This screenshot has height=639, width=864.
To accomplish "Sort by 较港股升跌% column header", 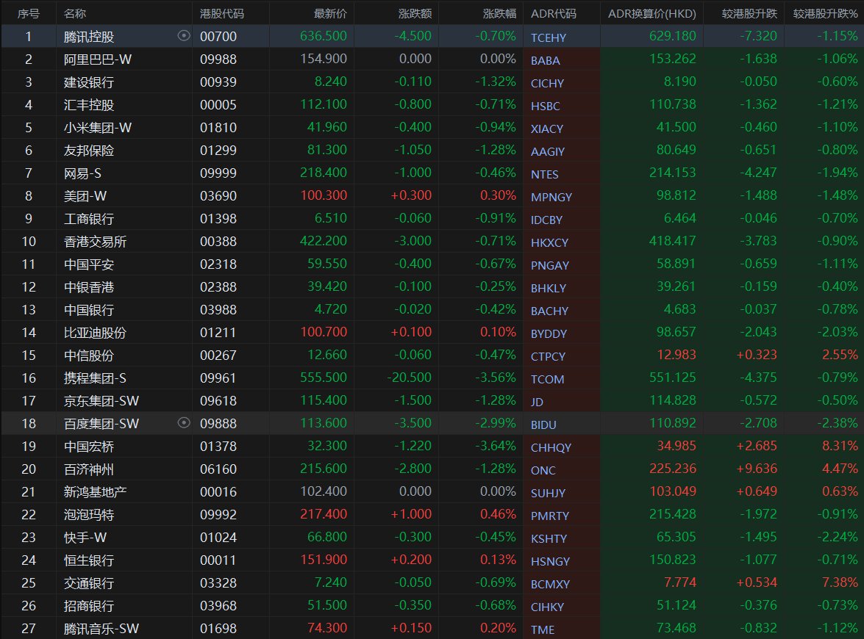I will (825, 14).
